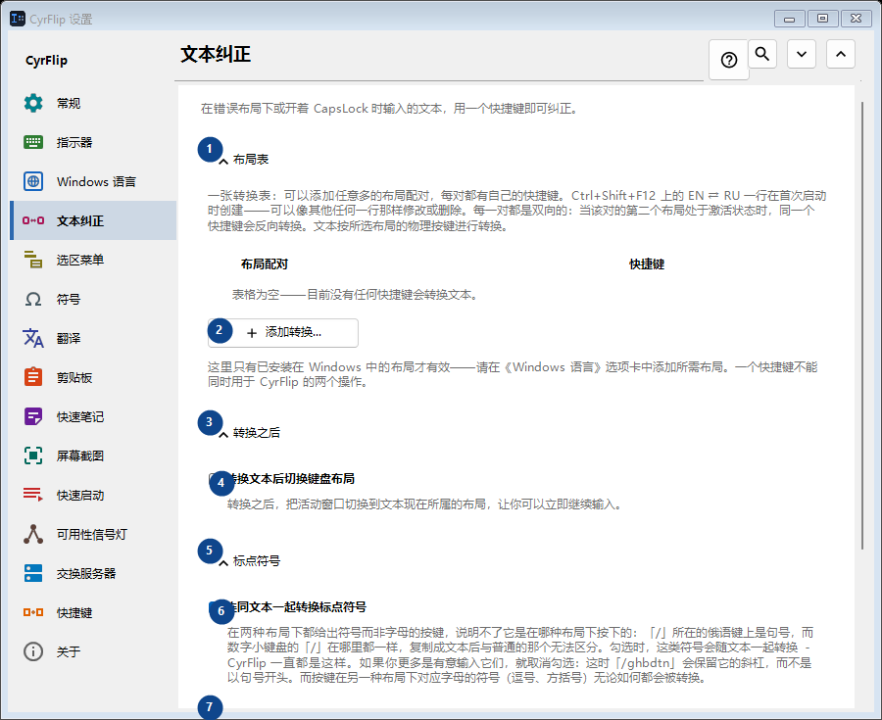Click the 翻译 translate icon
The width and height of the screenshot is (882, 720).
pos(33,338)
